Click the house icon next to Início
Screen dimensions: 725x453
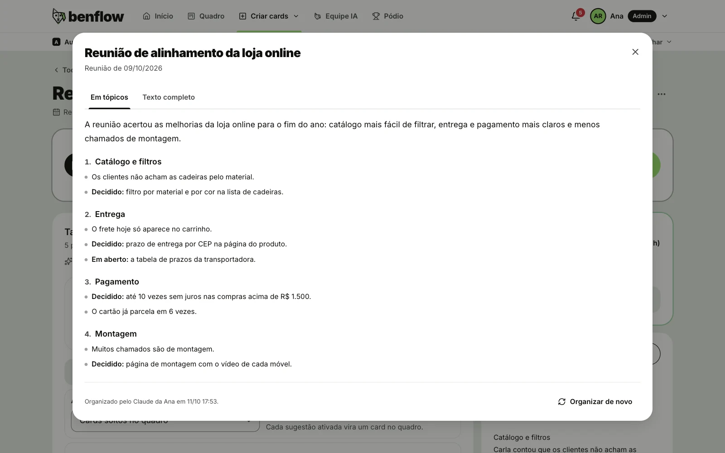[146, 16]
